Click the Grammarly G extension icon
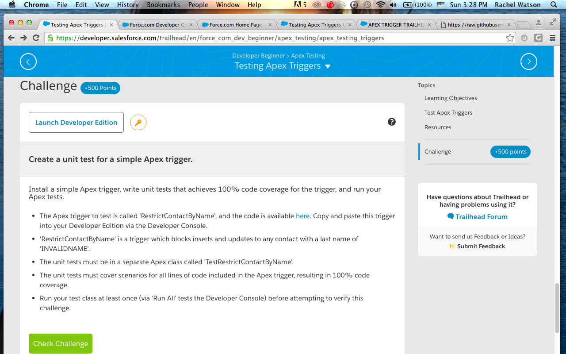 [538, 38]
